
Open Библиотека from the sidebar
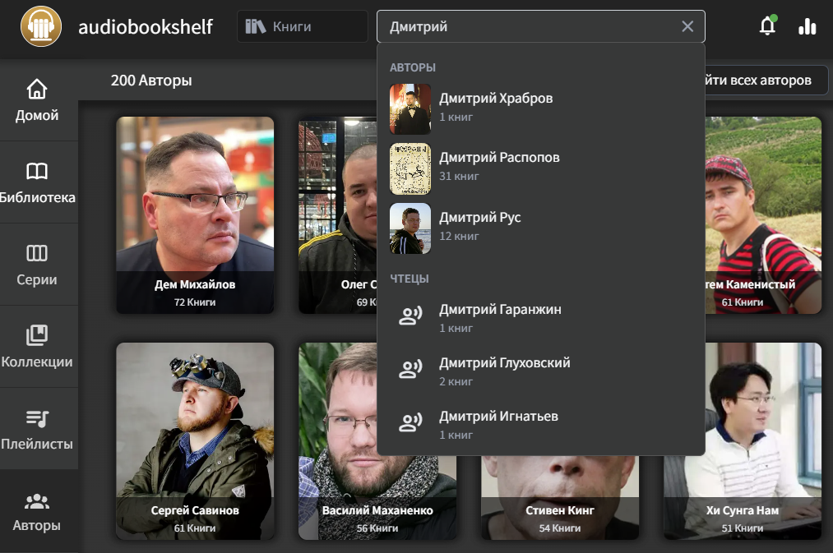[x=38, y=182]
